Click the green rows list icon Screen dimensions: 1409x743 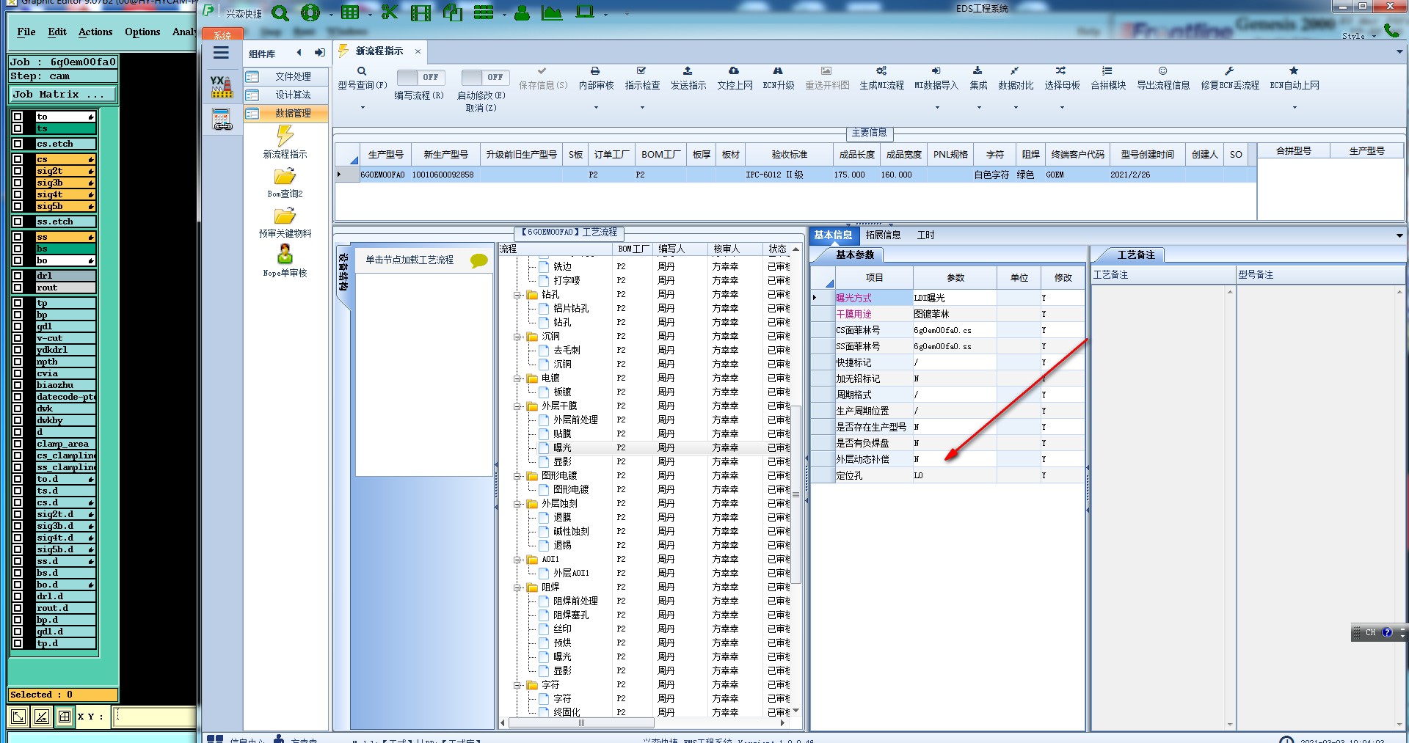click(484, 12)
